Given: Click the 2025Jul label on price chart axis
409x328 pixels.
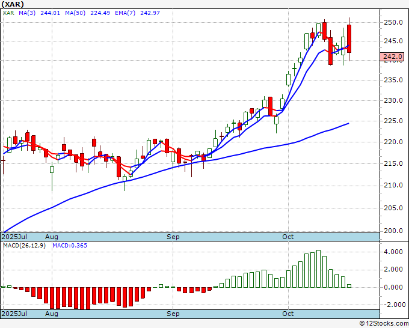Looking at the screenshot, I should 14,237.
